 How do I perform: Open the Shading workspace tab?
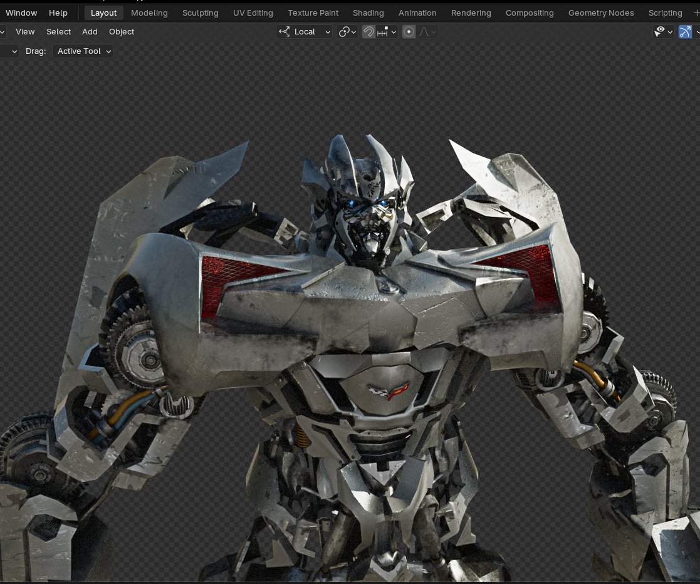click(x=368, y=13)
